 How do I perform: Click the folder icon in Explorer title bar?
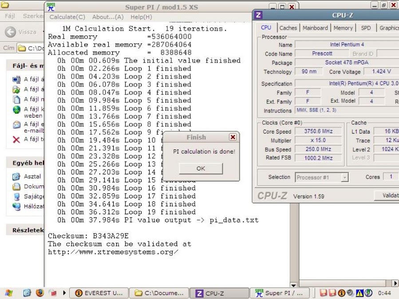5,5
